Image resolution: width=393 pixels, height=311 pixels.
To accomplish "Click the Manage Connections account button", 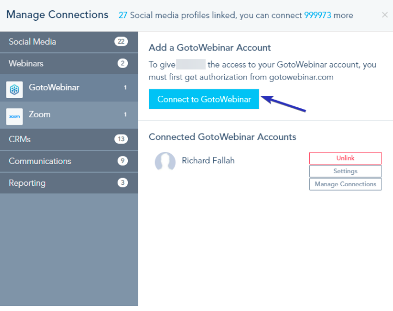I will pos(345,184).
